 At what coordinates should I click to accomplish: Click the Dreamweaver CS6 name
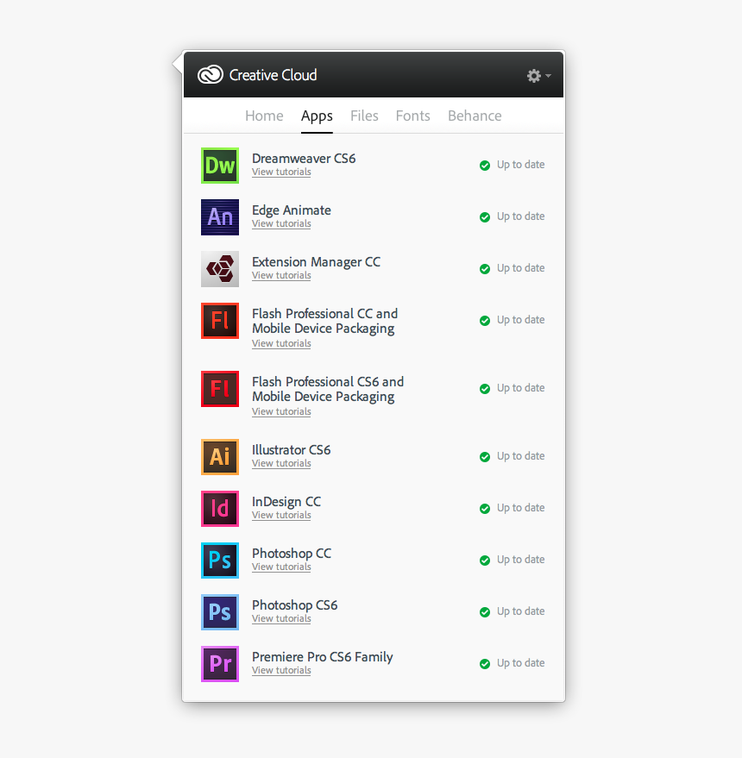coord(304,159)
